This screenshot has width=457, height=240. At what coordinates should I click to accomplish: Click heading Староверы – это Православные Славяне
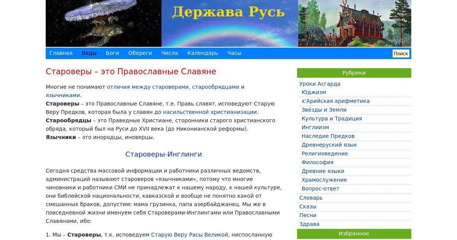(131, 72)
